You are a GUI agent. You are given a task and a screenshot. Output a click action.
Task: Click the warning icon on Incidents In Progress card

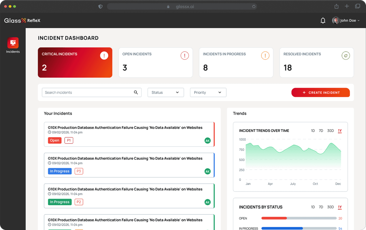tap(265, 56)
